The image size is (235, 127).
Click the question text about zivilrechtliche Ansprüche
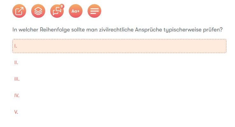[117, 30]
